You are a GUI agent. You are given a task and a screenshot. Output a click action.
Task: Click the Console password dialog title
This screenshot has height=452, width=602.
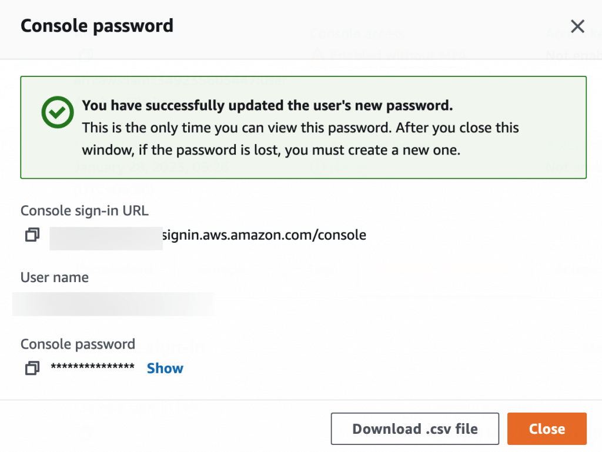click(96, 25)
